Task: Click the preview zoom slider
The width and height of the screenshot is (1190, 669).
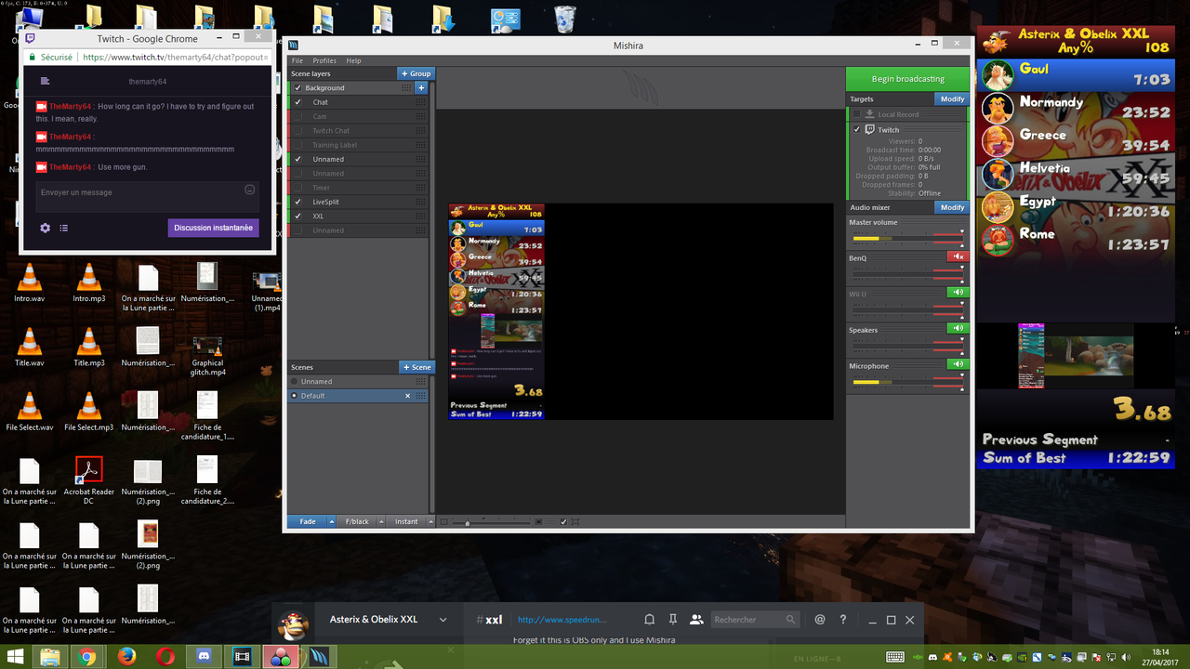Action: [492, 522]
